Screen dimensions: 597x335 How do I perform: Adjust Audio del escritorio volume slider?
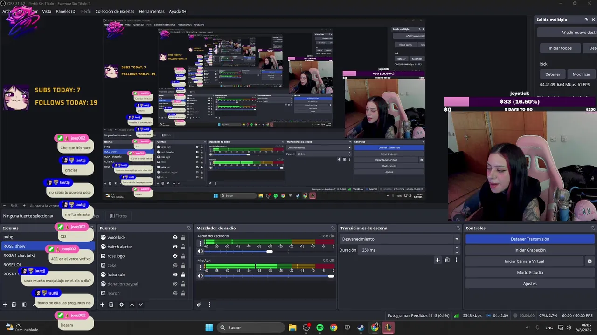pos(269,252)
